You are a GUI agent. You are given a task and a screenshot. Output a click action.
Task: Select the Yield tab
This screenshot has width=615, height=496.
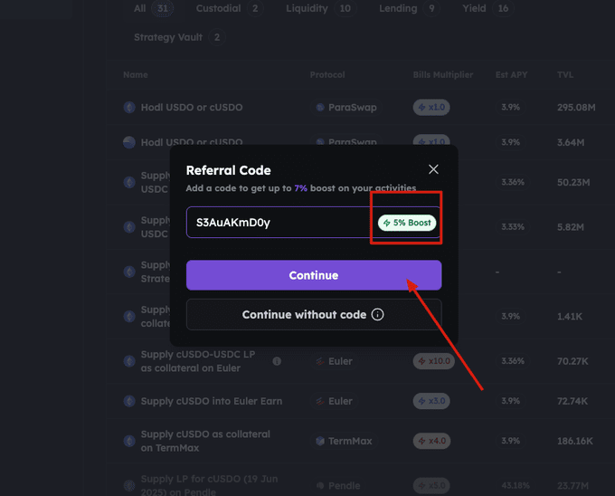[x=487, y=9]
